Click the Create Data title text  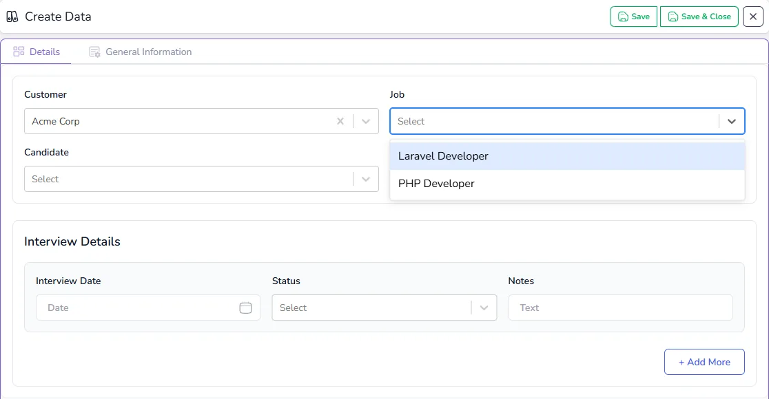coord(58,17)
